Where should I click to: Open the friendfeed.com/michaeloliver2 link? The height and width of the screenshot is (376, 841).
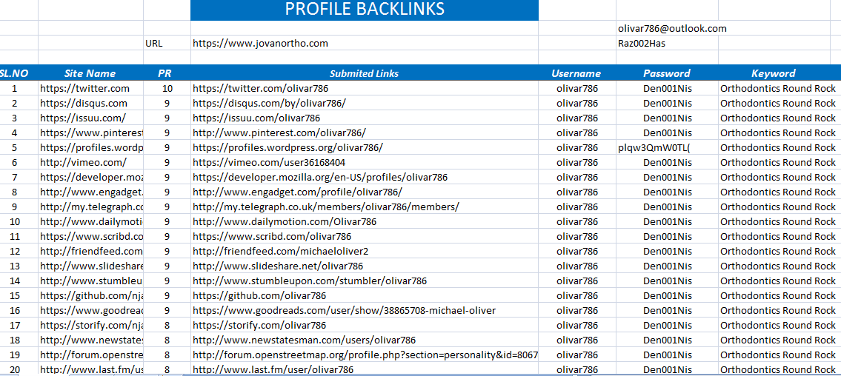[x=280, y=251]
